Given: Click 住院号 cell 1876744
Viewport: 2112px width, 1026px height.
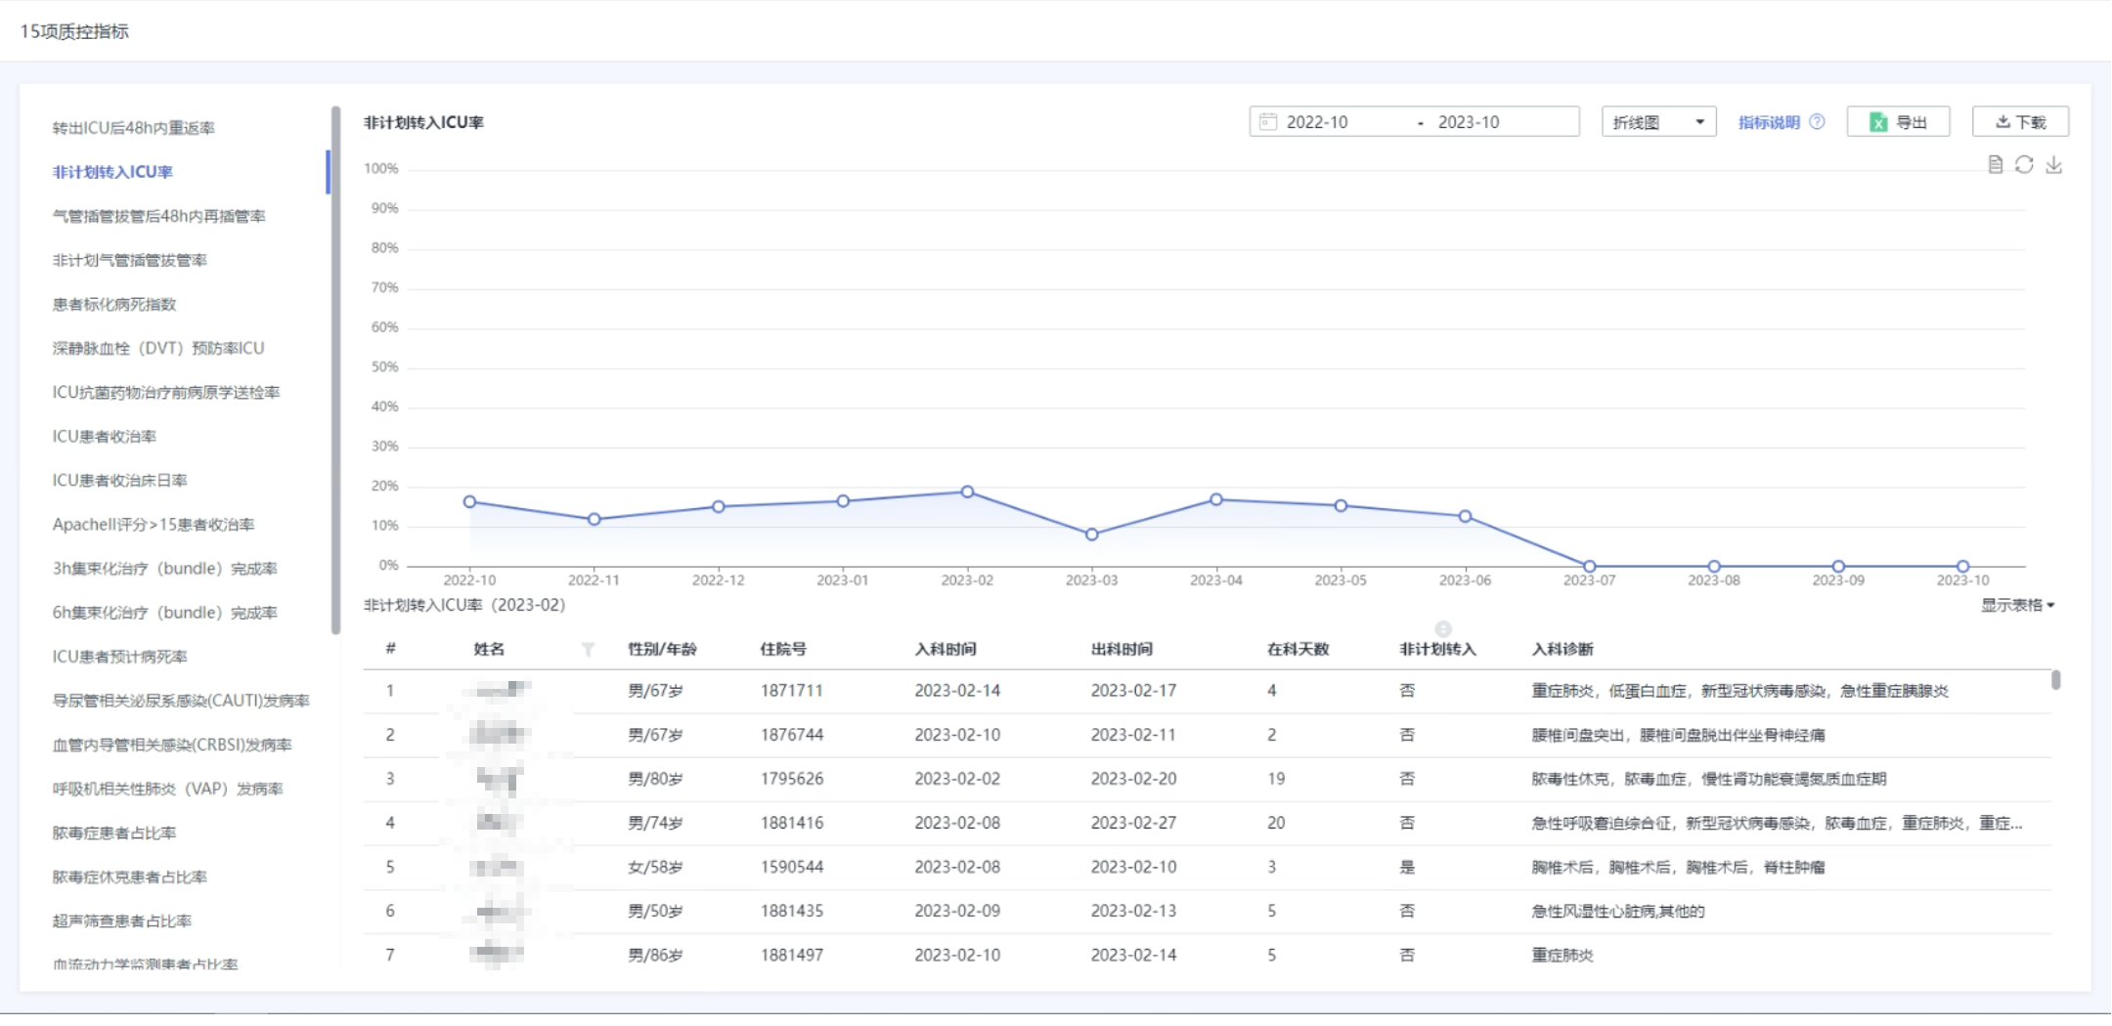Looking at the screenshot, I should [792, 735].
